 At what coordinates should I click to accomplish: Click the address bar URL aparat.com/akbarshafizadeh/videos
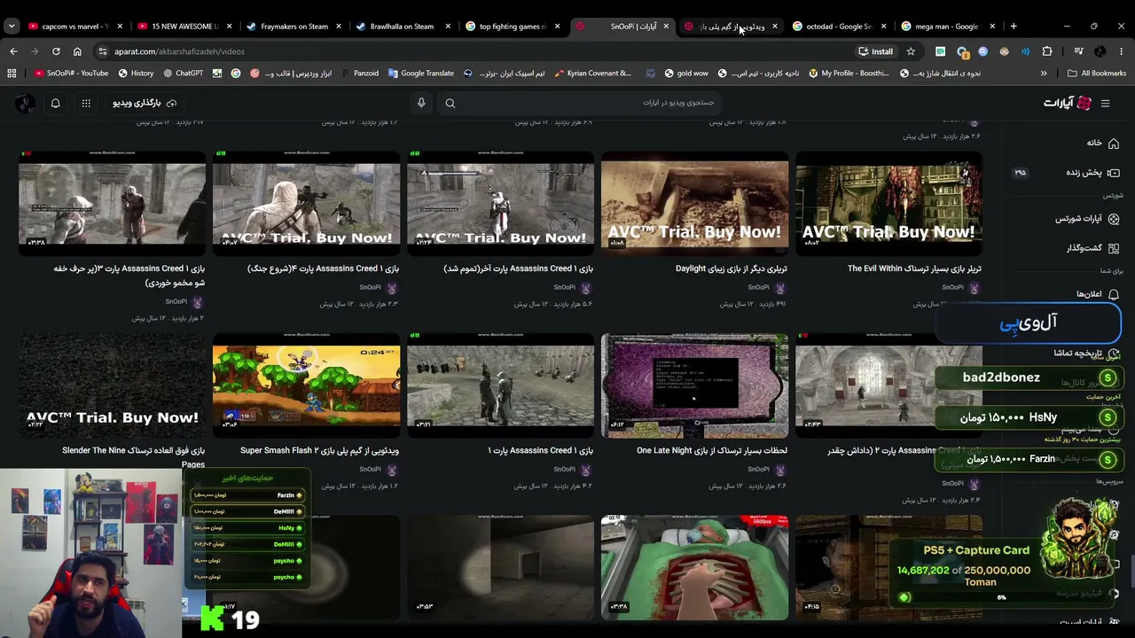coord(179,51)
